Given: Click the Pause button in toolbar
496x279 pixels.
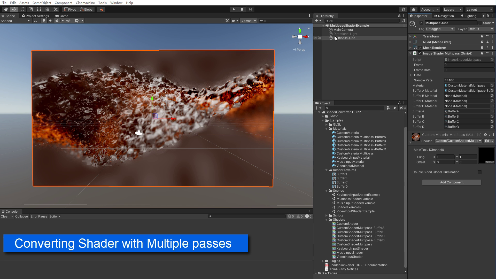Looking at the screenshot, I should (242, 9).
